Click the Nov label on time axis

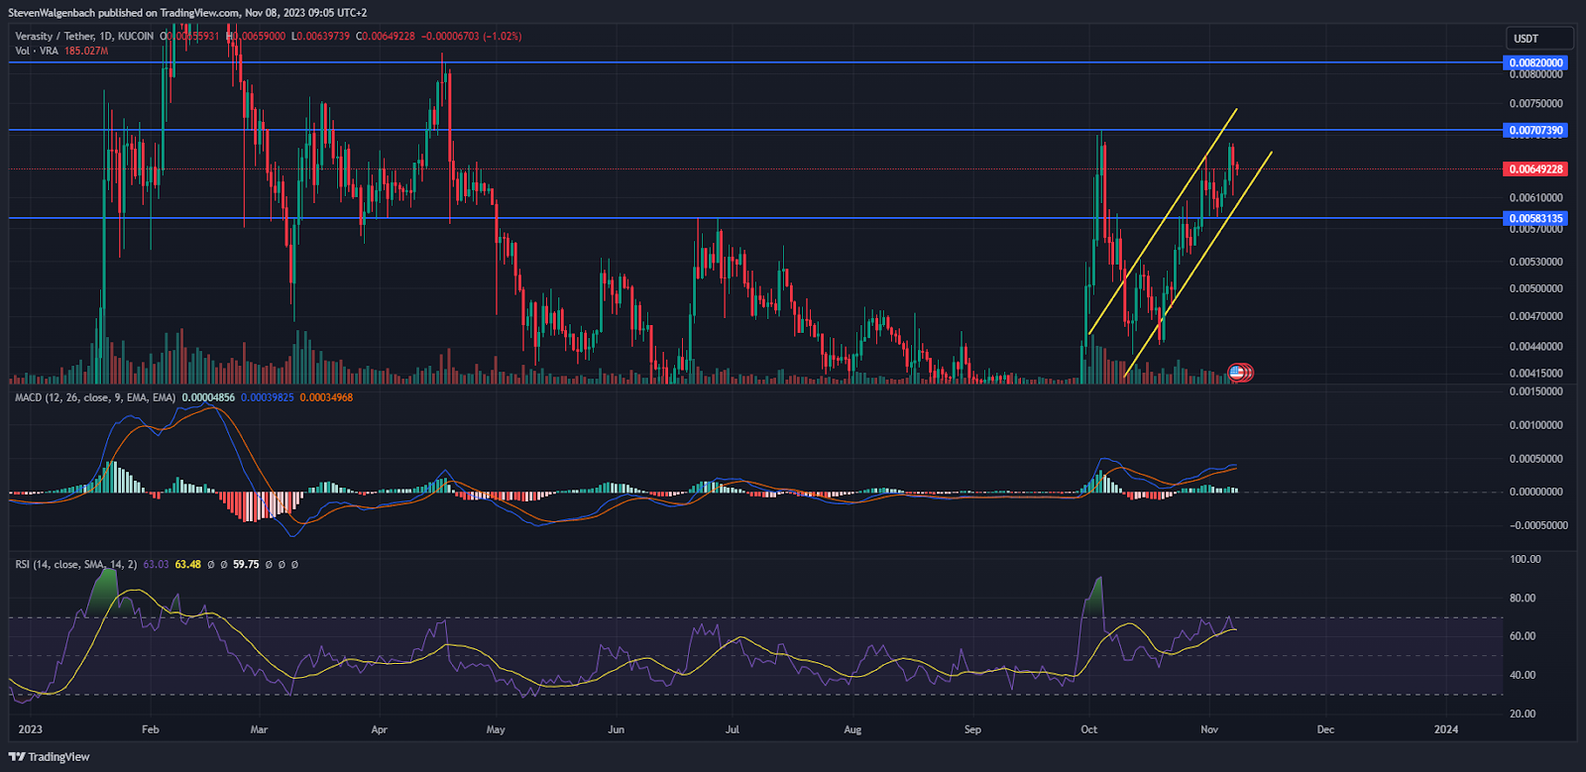pyautogui.click(x=1209, y=729)
